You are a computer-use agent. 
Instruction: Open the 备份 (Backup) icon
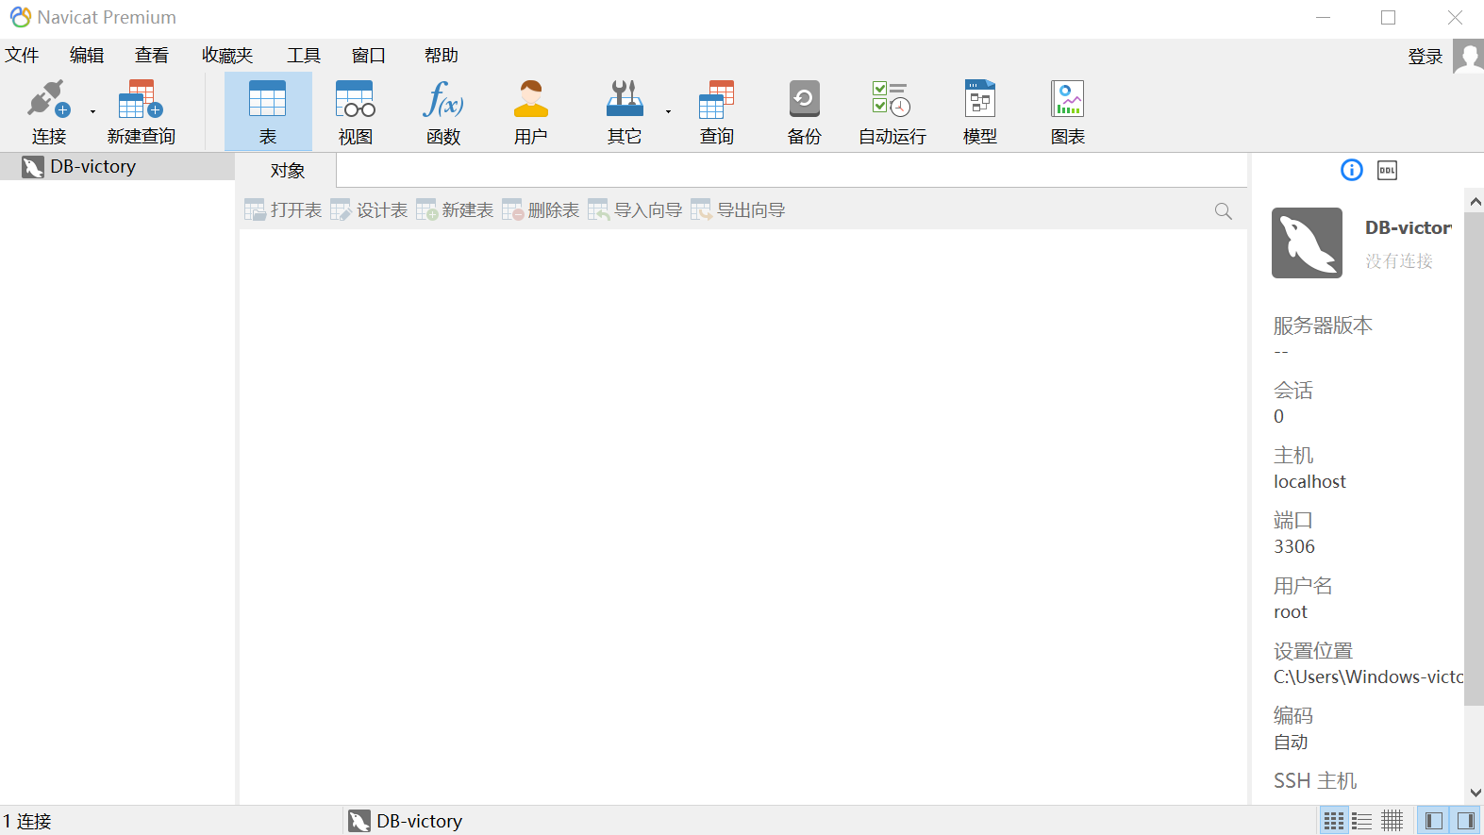805,112
